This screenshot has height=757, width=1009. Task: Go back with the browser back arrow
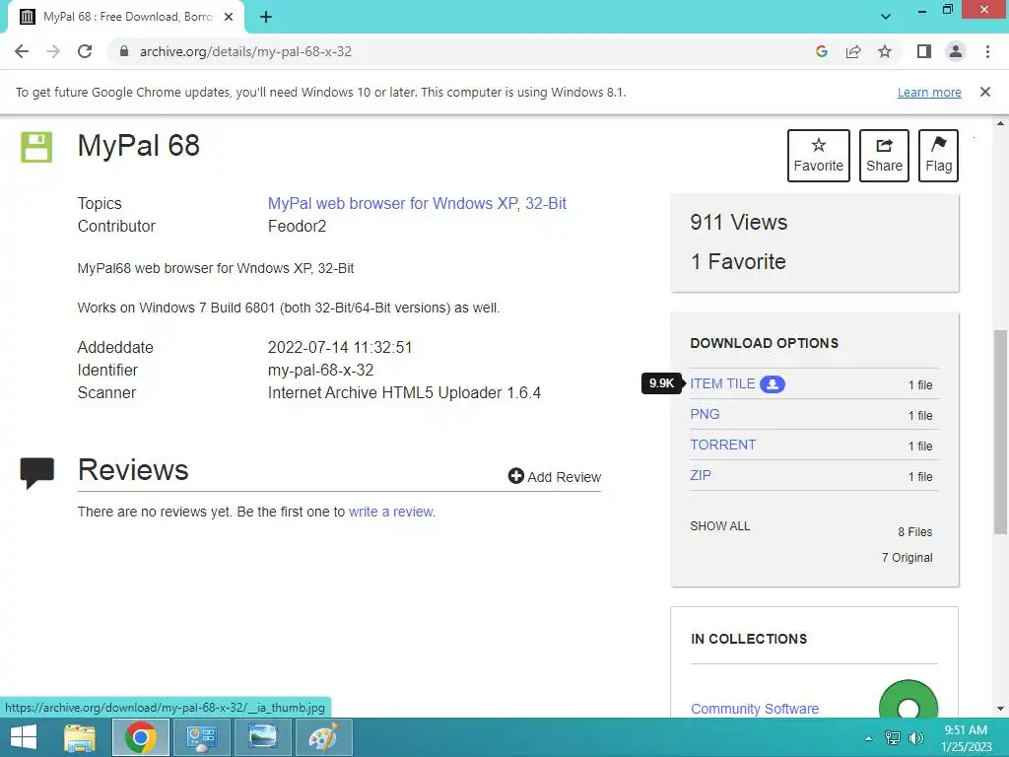[22, 51]
